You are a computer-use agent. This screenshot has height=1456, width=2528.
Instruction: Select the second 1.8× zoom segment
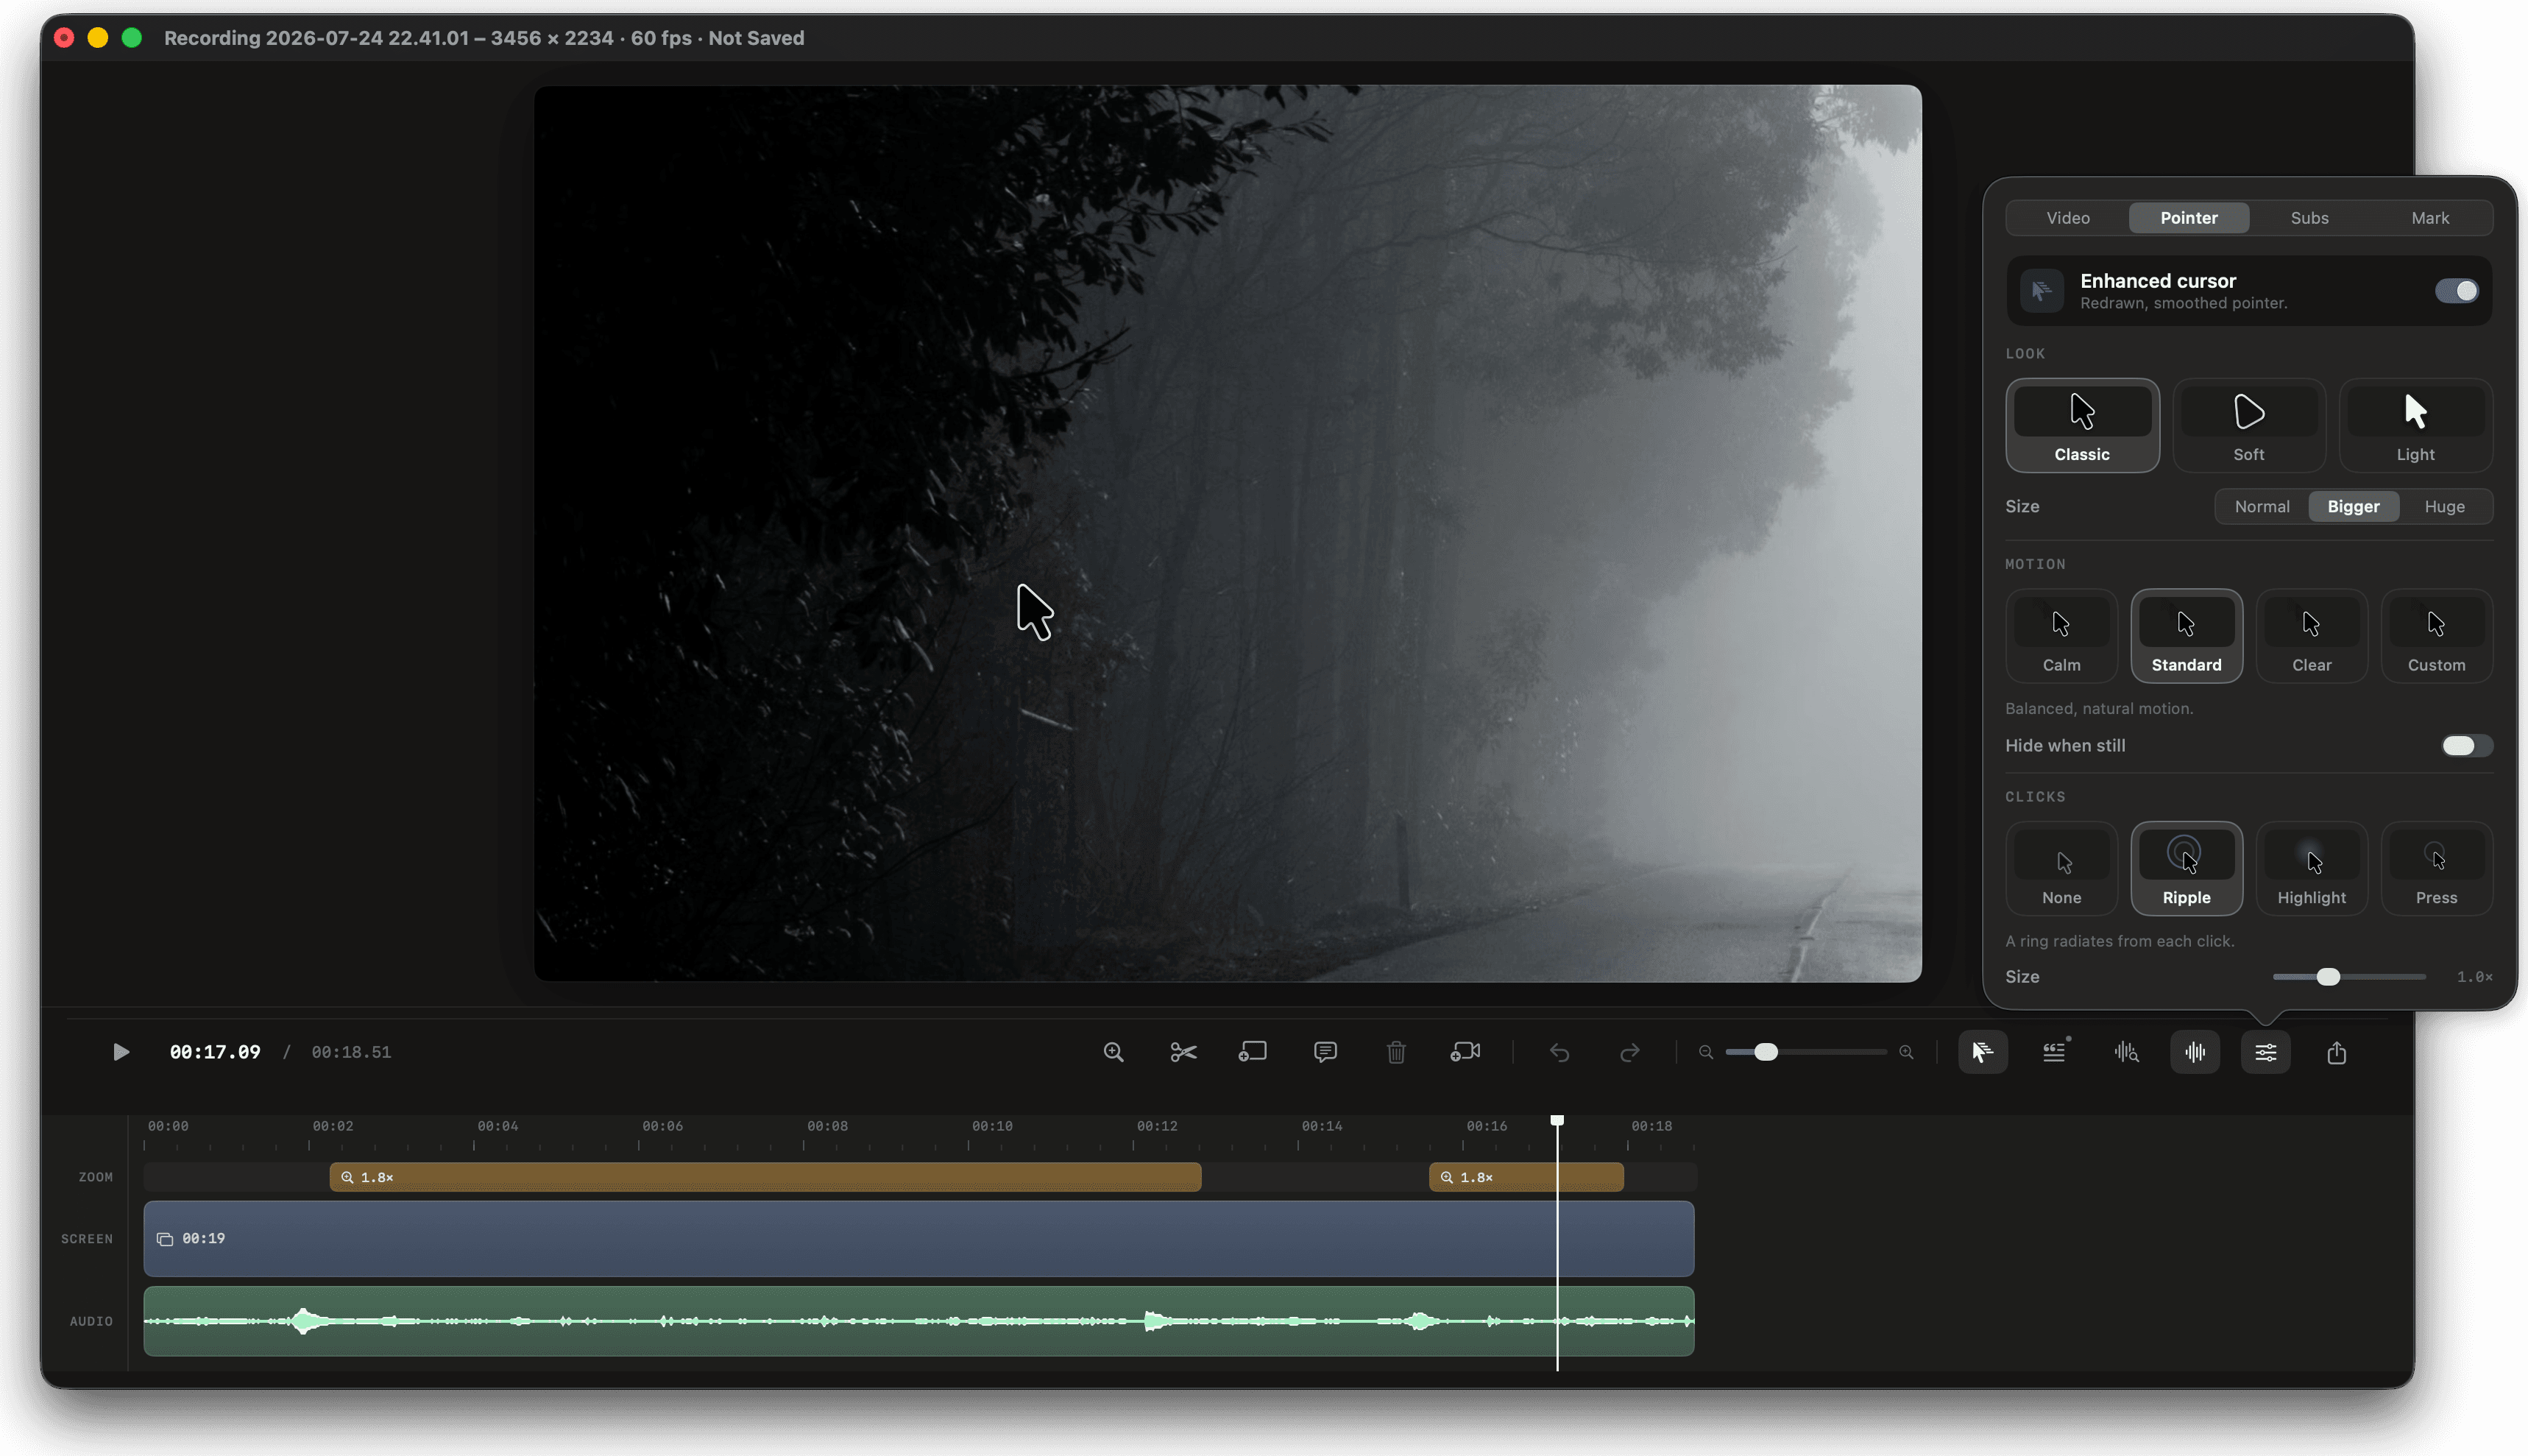click(x=1526, y=1178)
